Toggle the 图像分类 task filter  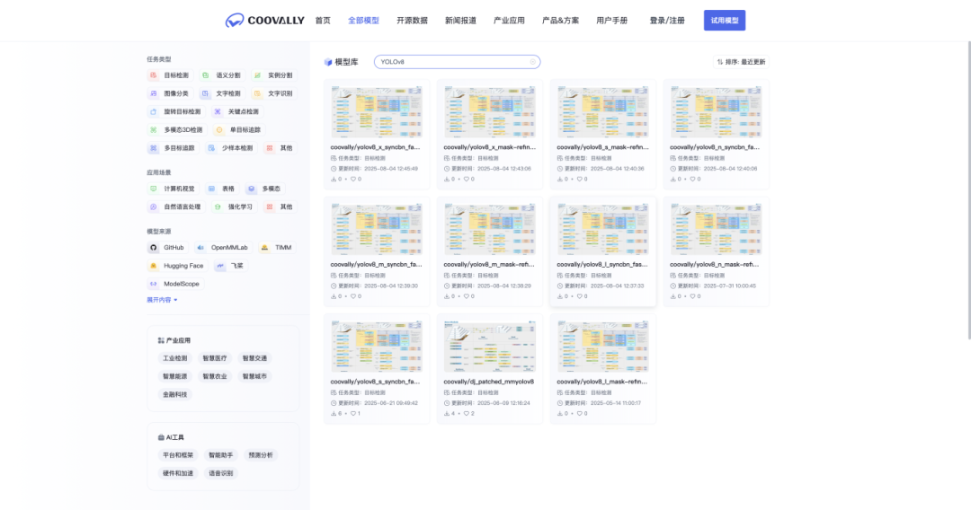(170, 93)
